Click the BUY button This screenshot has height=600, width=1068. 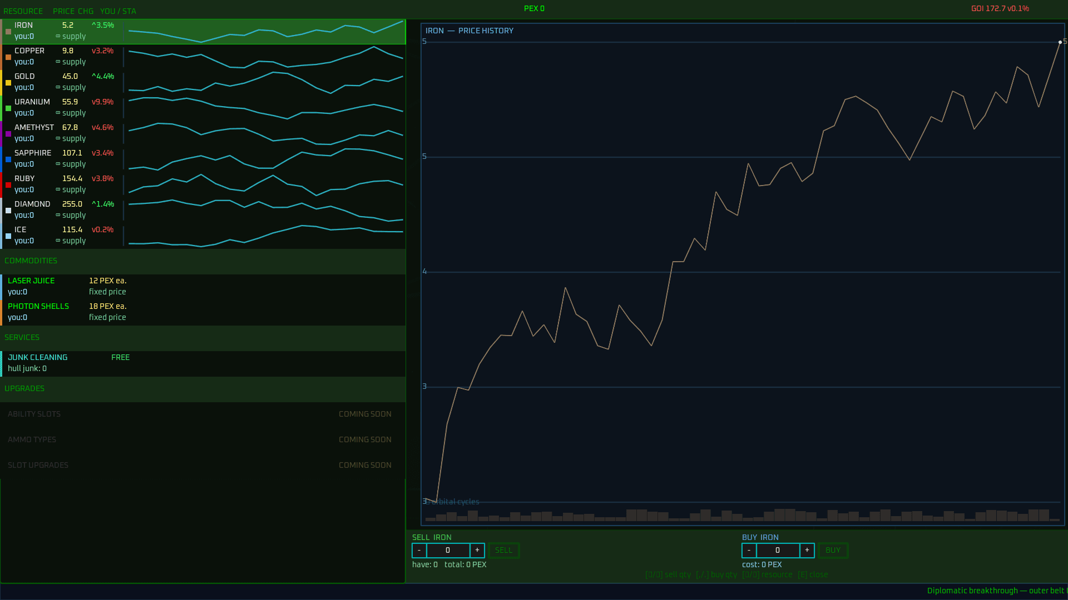tap(833, 551)
